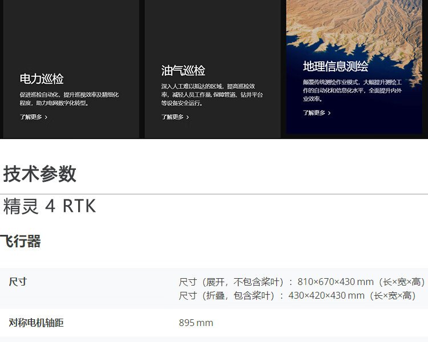This screenshot has width=428, height=342.
Task: Click the 油气巡检 description paragraph
Action: [x=212, y=95]
